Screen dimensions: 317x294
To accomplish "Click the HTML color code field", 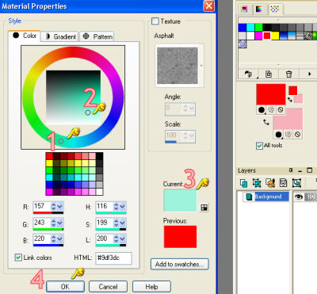I will coord(113,258).
